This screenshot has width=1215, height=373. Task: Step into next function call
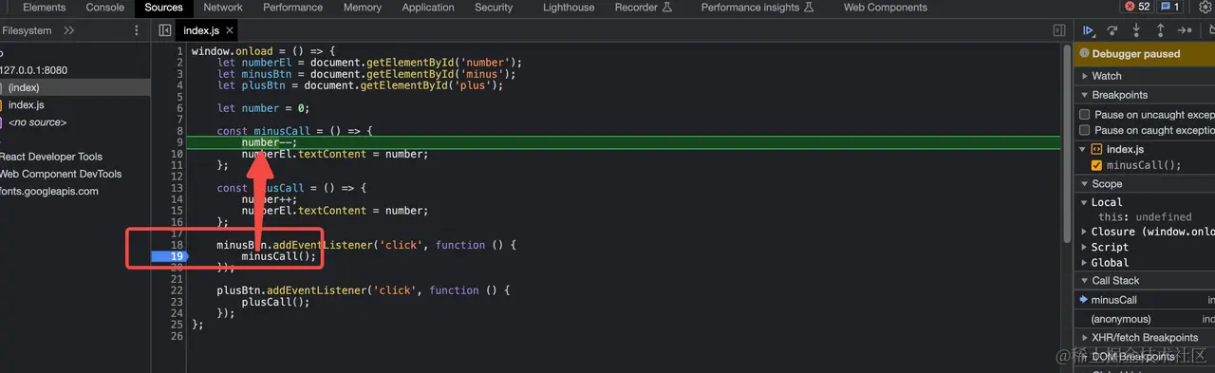pos(1136,30)
